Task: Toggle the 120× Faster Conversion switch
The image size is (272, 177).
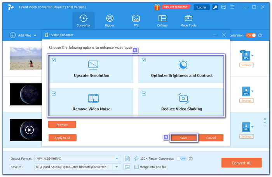Action: (x=181, y=158)
